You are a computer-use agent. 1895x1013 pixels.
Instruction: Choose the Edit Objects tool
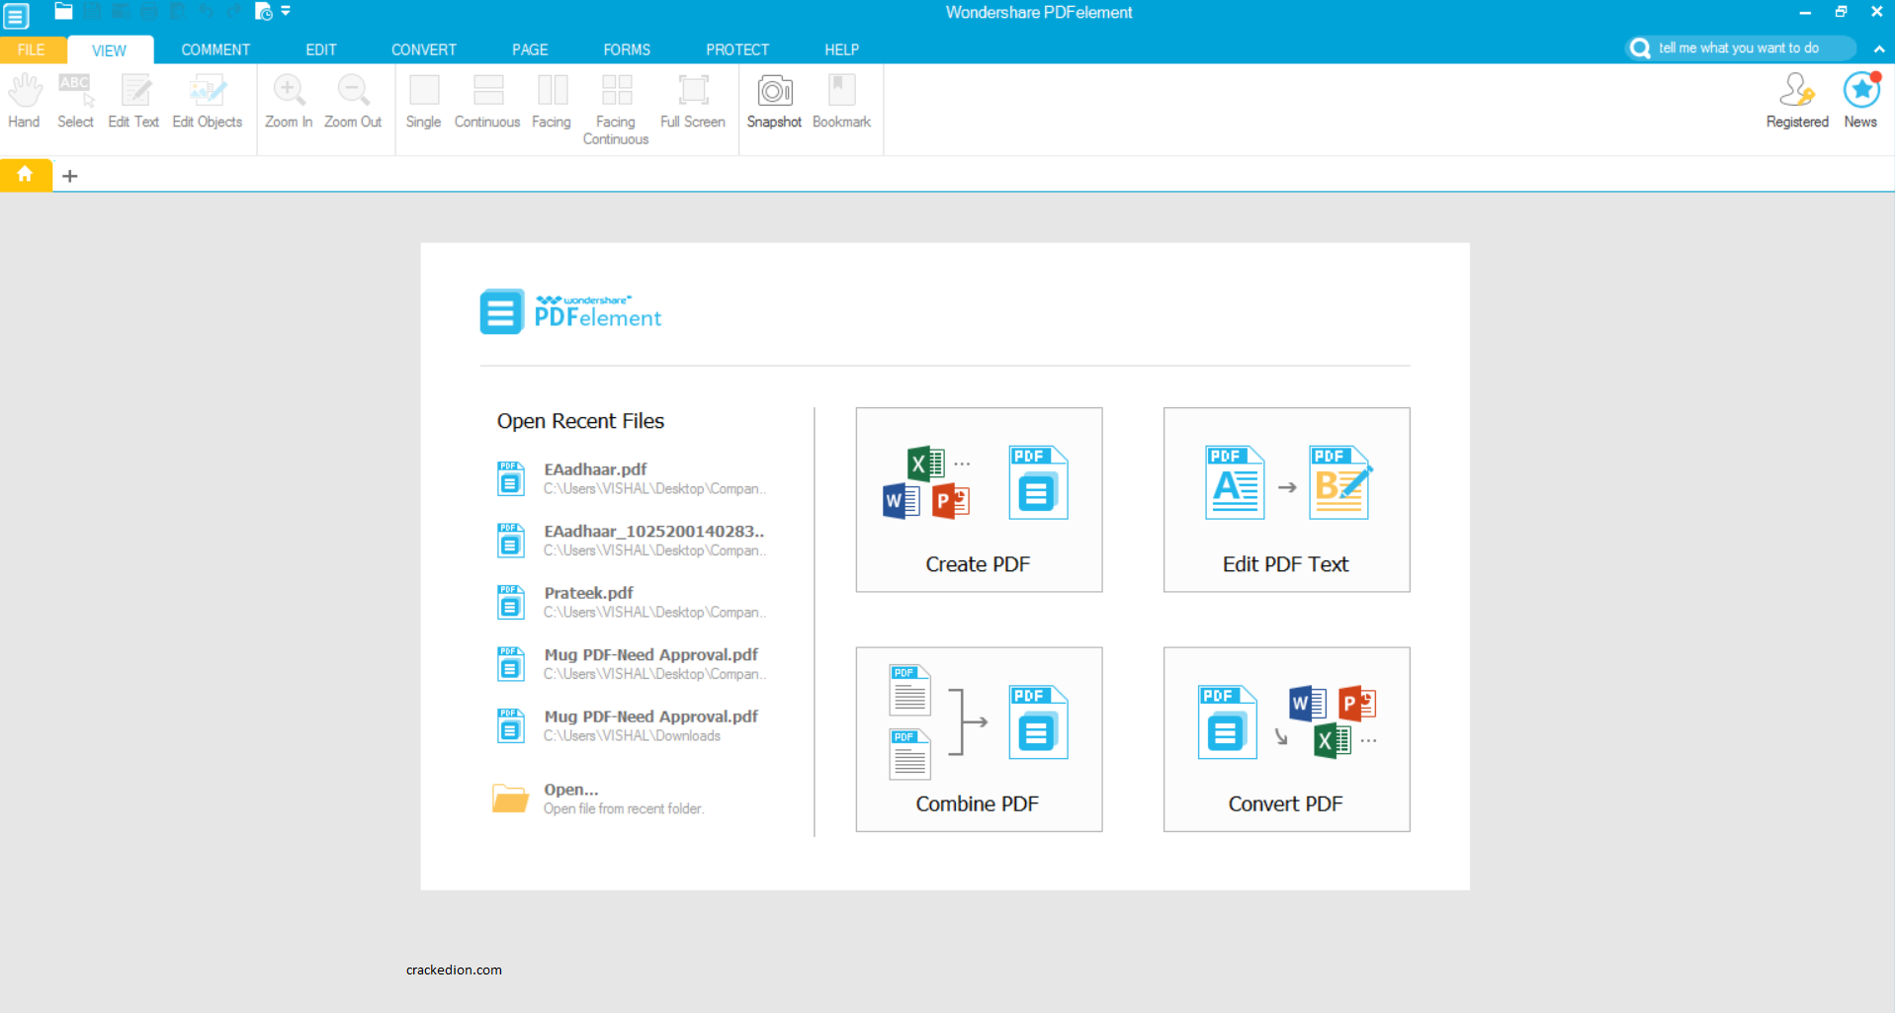(207, 102)
